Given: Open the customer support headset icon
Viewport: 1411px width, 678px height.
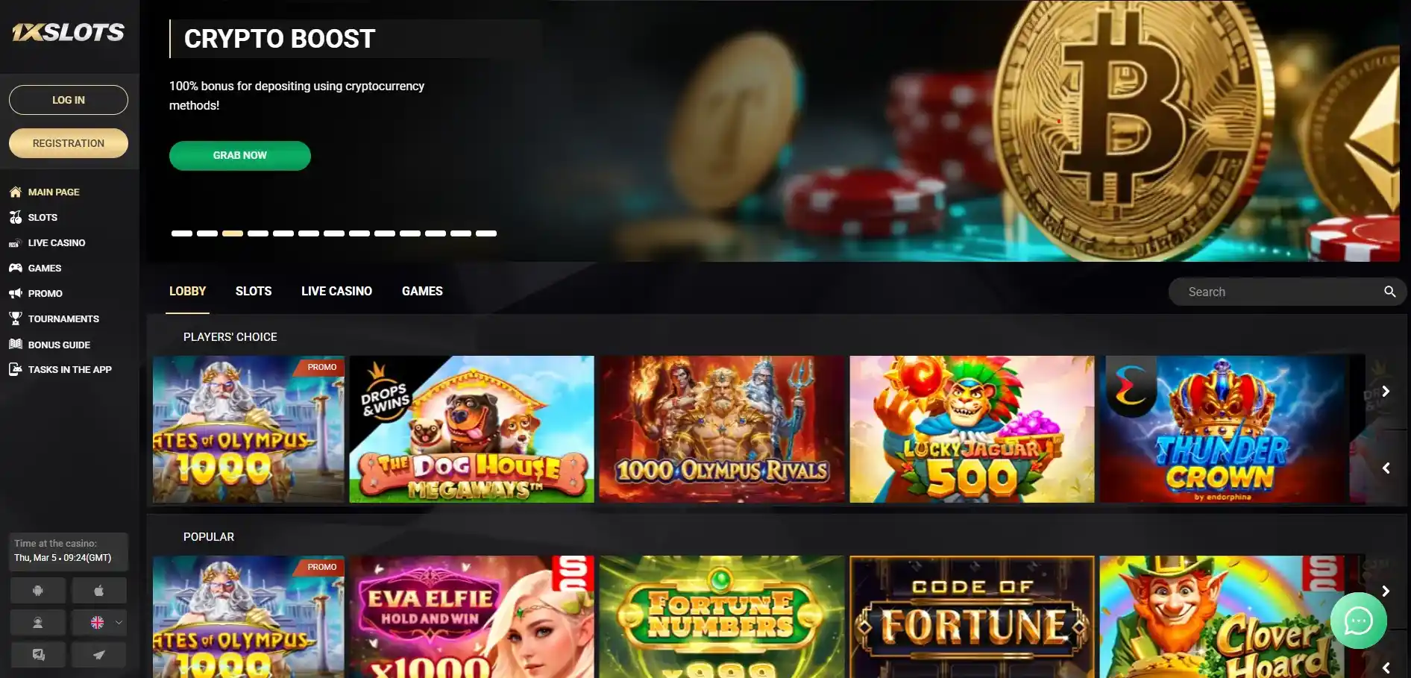Looking at the screenshot, I should [x=38, y=623].
